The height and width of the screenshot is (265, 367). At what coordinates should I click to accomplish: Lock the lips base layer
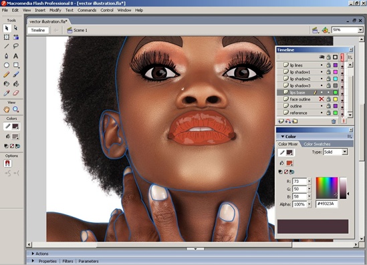tap(329, 92)
